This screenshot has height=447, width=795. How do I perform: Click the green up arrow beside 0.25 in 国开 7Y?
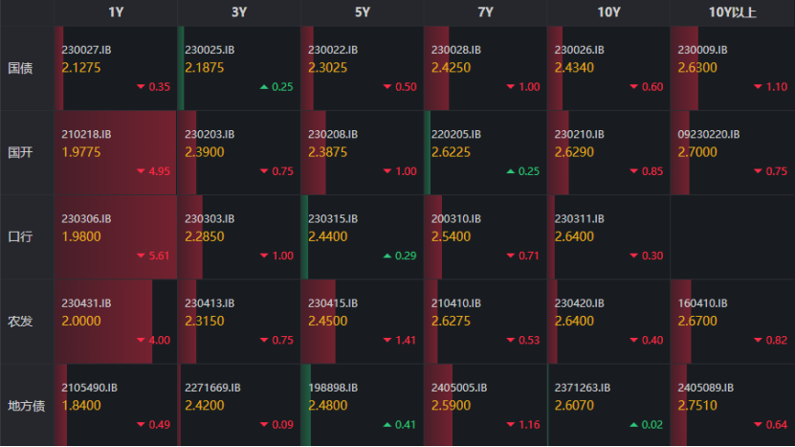(x=511, y=171)
